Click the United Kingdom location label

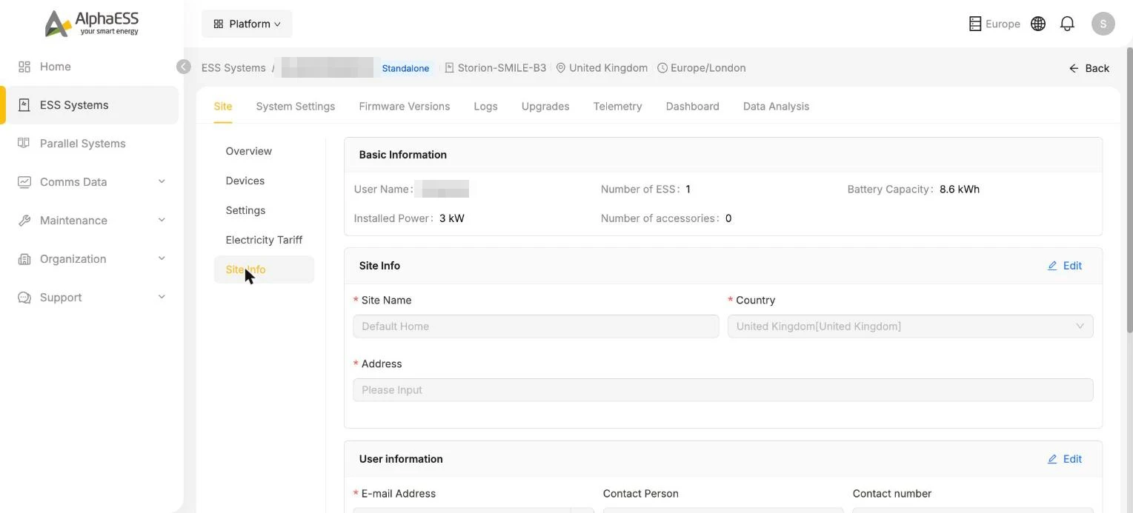click(602, 68)
